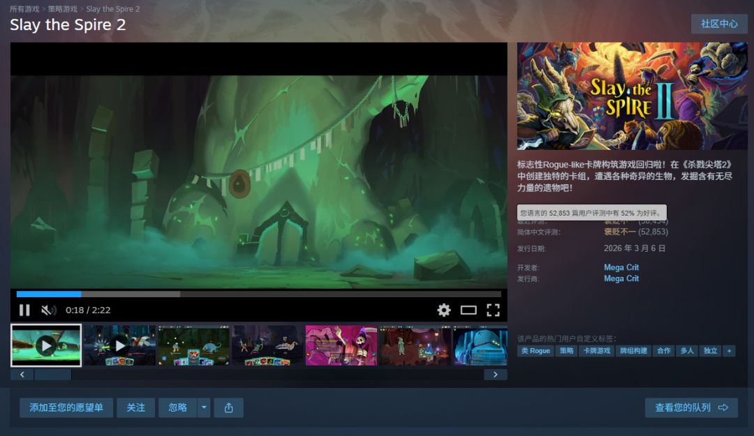Select the 独立 tag
This screenshot has width=754, height=436.
(710, 351)
